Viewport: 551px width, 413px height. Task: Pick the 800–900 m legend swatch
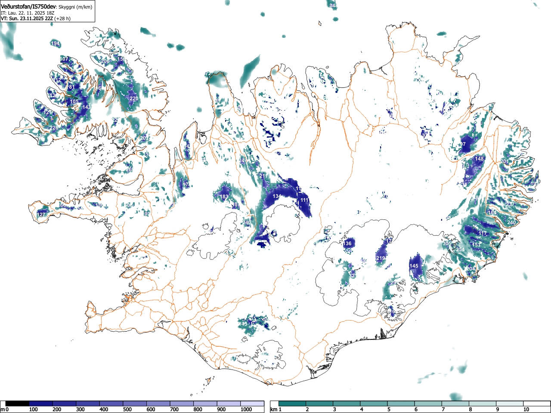click(205, 404)
